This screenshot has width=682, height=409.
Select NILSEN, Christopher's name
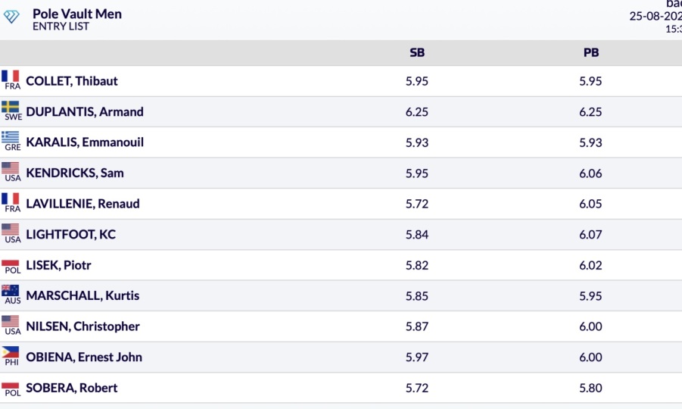[x=83, y=327]
